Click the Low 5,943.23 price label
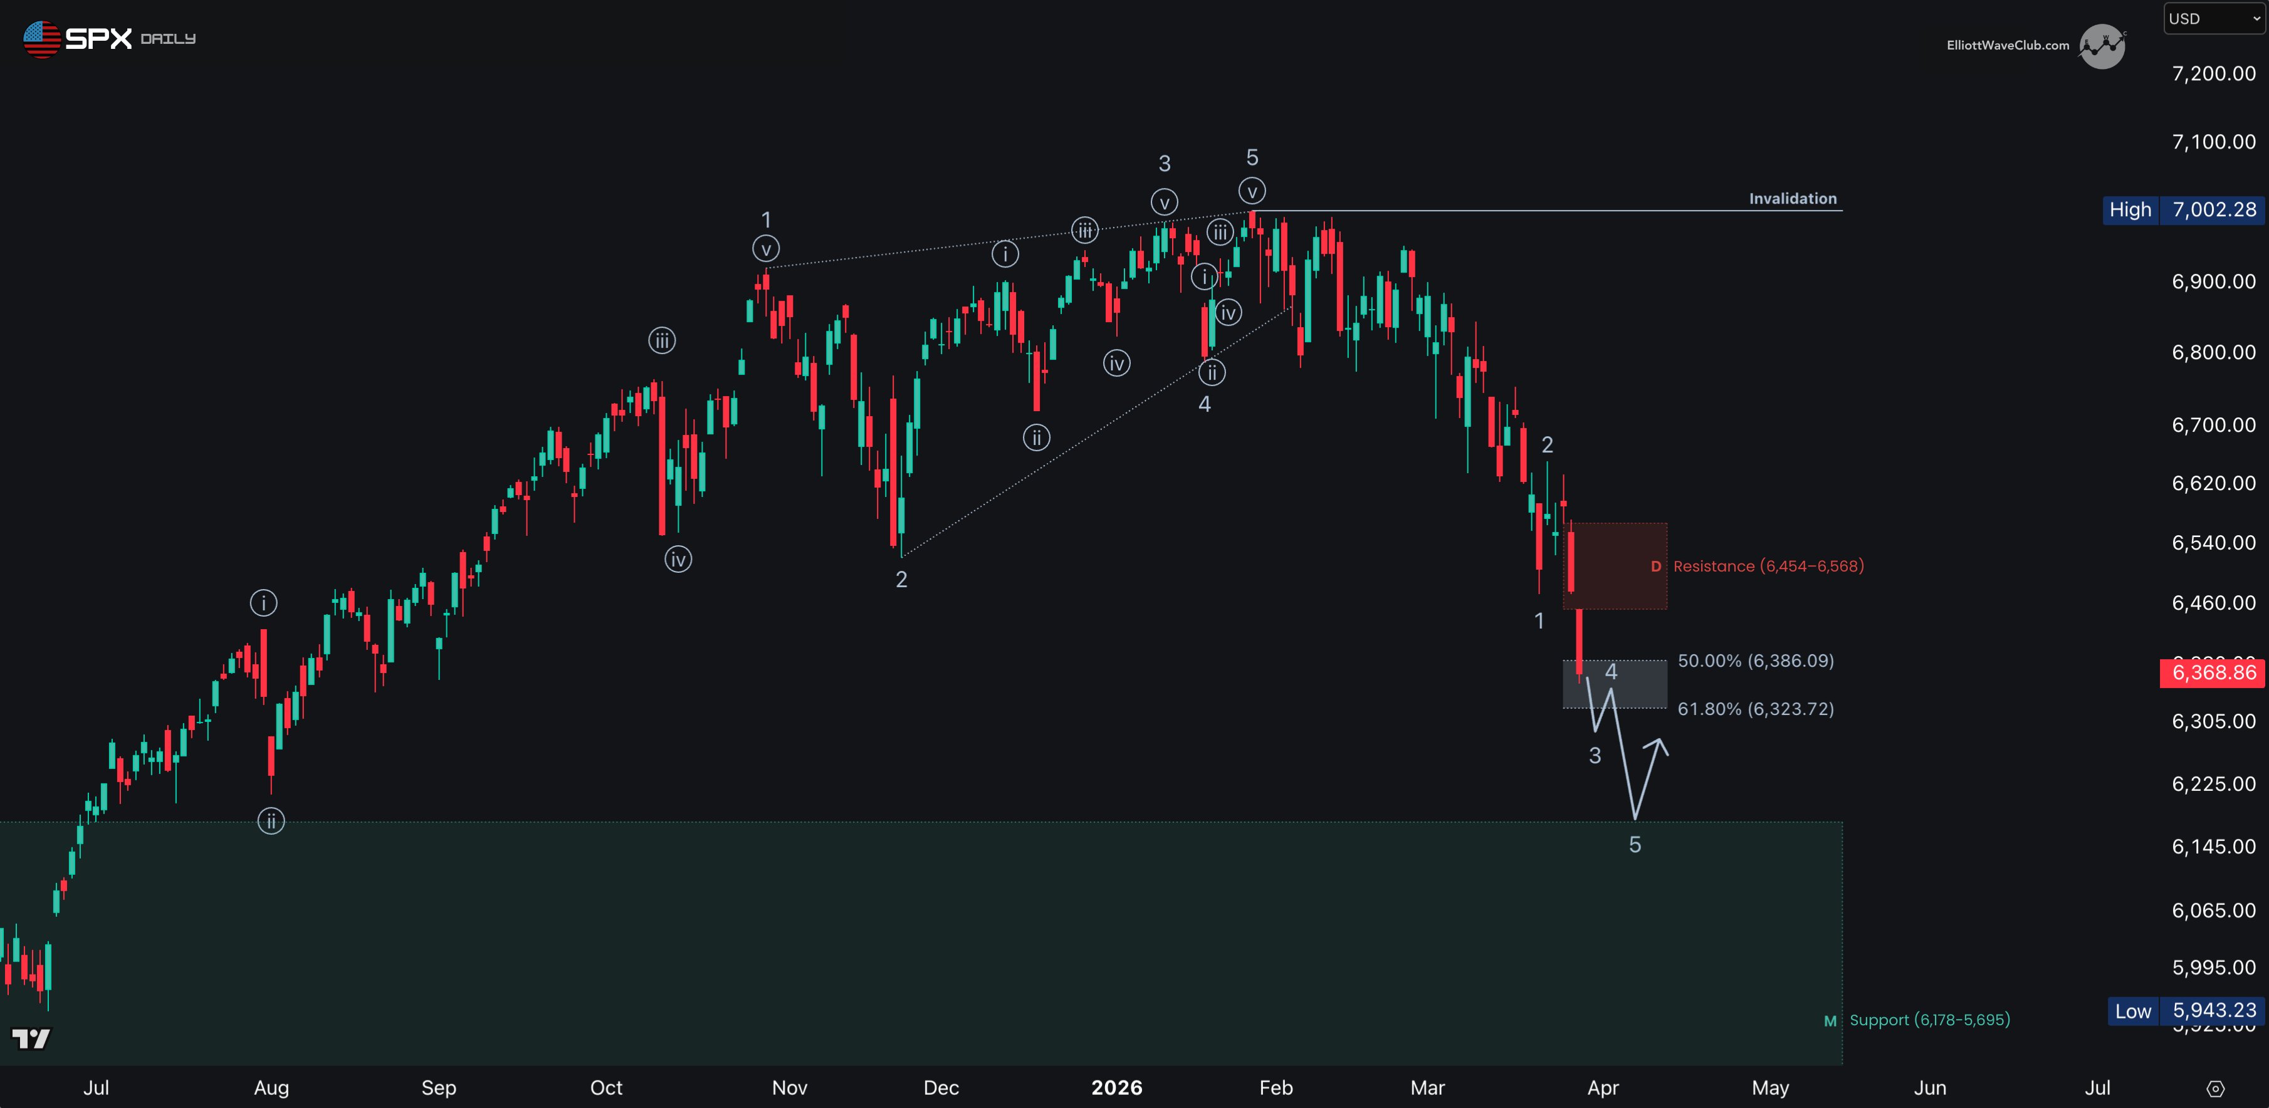Viewport: 2269px width, 1108px height. click(2185, 1010)
